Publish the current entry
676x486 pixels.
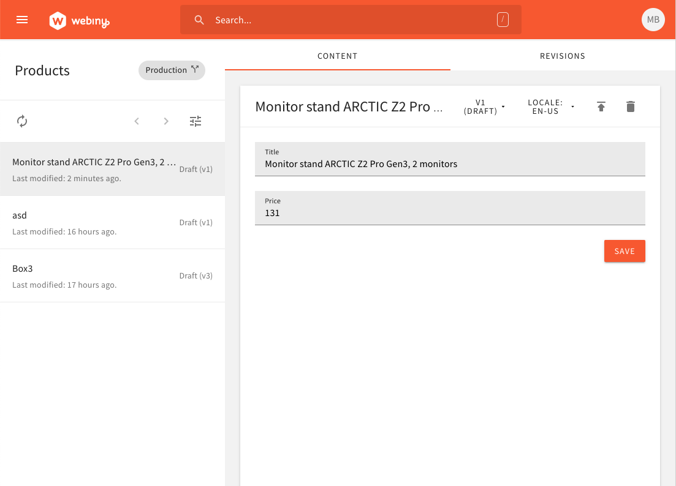[x=601, y=106]
